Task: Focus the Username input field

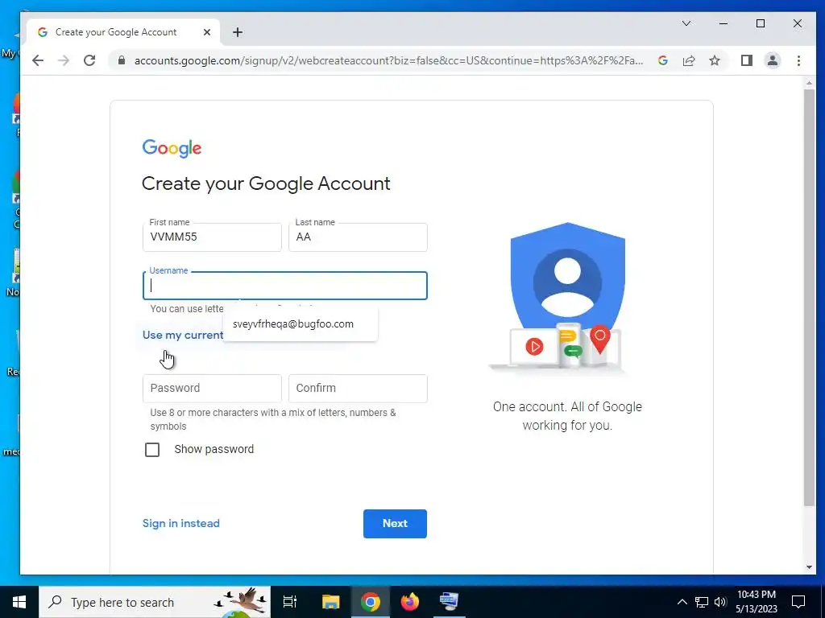Action: [284, 286]
